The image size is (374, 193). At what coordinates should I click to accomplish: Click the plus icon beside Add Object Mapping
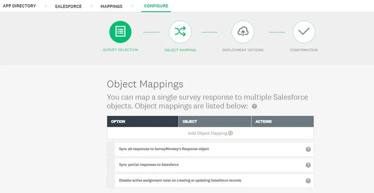point(230,133)
